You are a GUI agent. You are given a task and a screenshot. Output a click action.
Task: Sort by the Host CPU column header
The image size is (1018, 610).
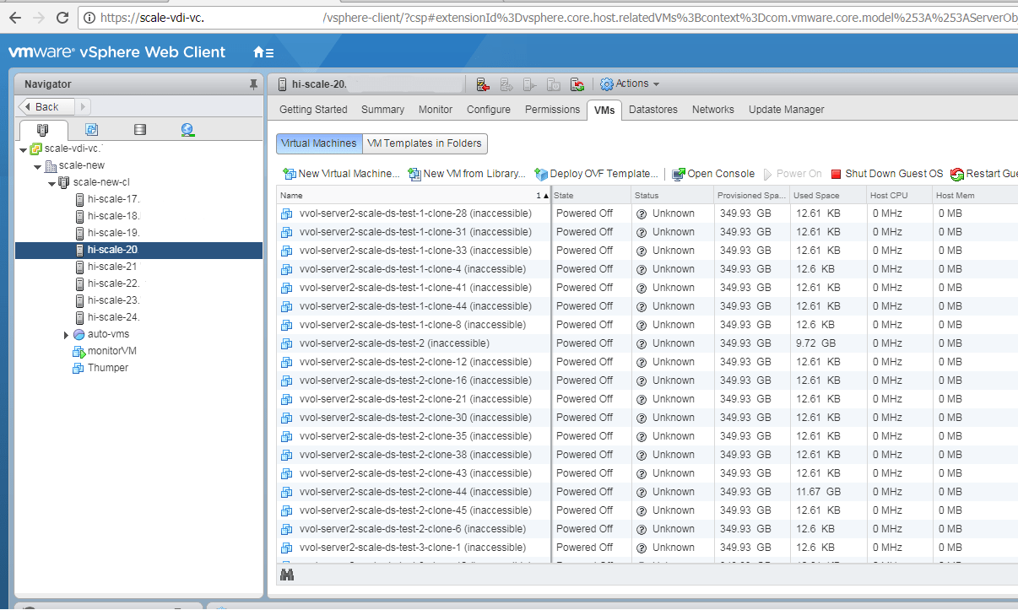click(898, 196)
